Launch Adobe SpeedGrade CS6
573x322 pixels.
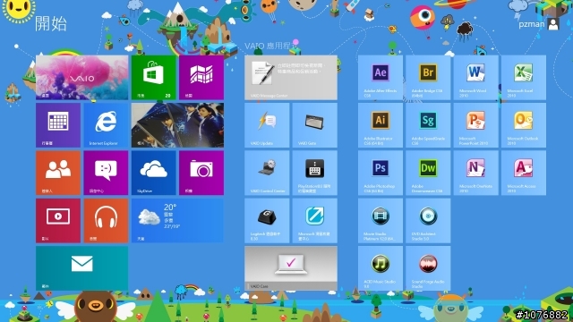pyautogui.click(x=428, y=125)
